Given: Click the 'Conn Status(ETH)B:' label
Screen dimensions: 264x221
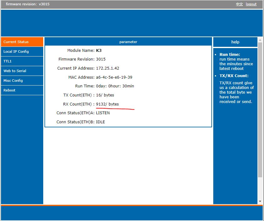Looking at the screenshot, I should [x=75, y=122].
